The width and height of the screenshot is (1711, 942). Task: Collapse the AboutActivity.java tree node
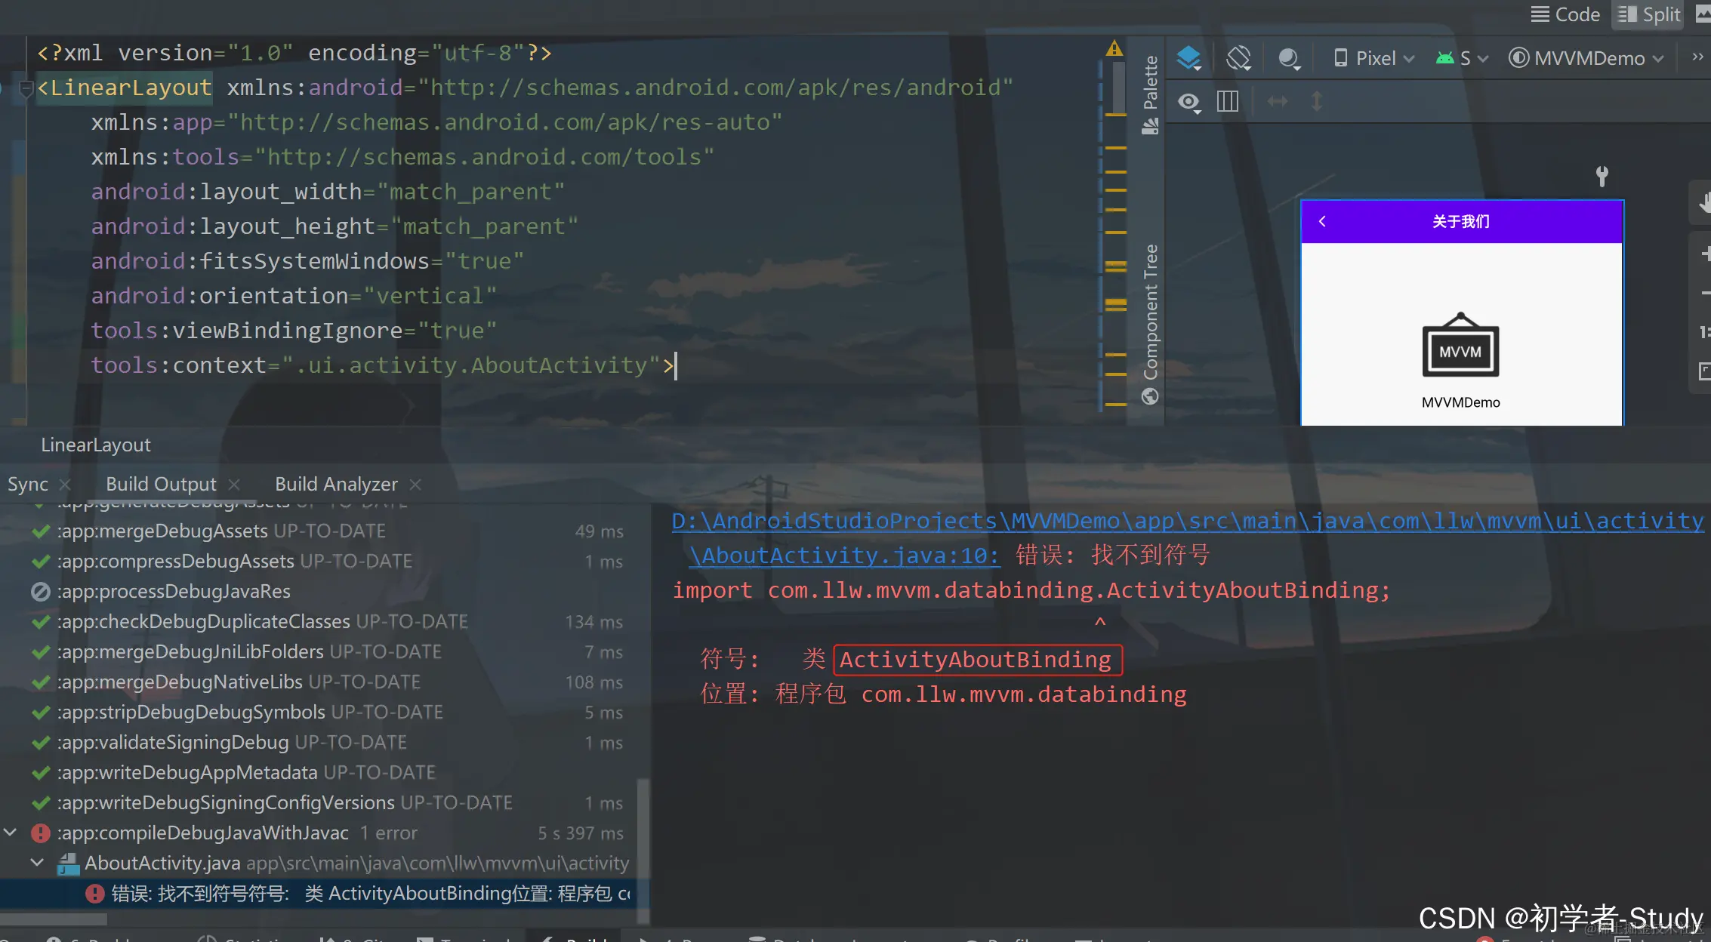[36, 863]
